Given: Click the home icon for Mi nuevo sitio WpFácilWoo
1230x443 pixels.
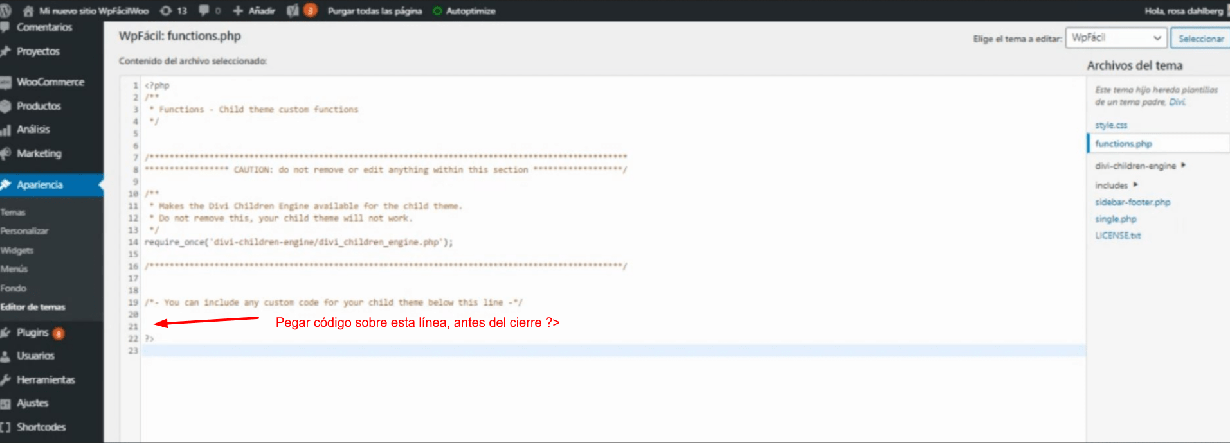Looking at the screenshot, I should [28, 10].
